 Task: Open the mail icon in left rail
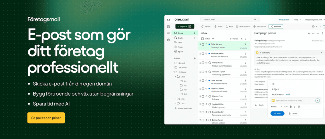point(169,20)
